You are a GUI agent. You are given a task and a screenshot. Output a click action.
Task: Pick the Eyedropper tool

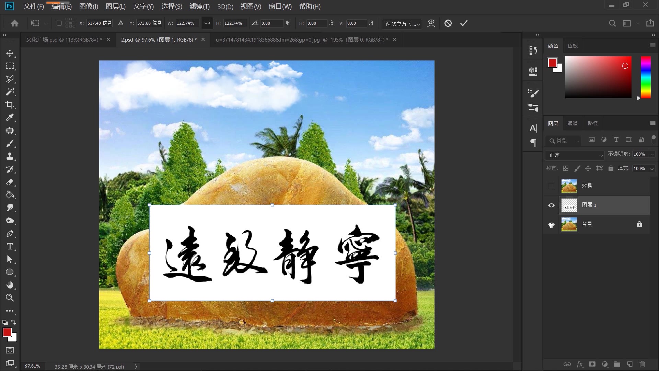point(10,117)
